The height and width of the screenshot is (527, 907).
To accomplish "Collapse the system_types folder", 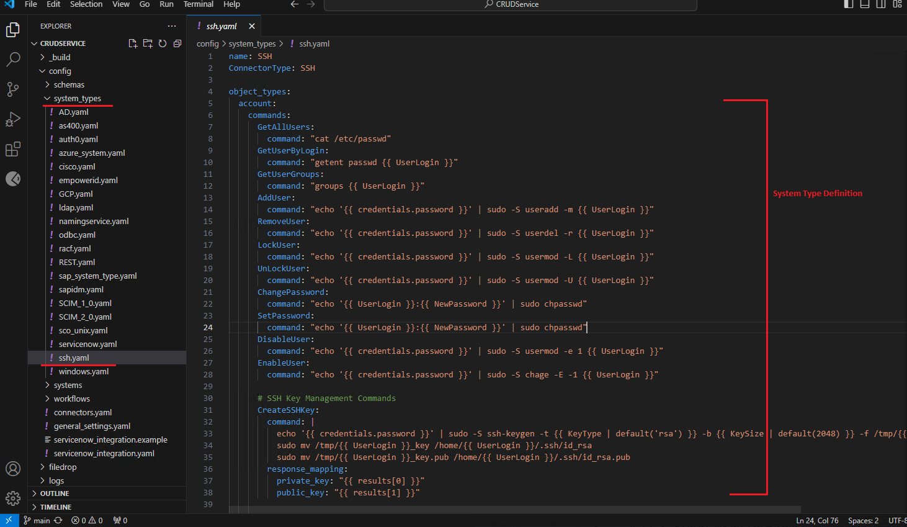I will (107, 98).
